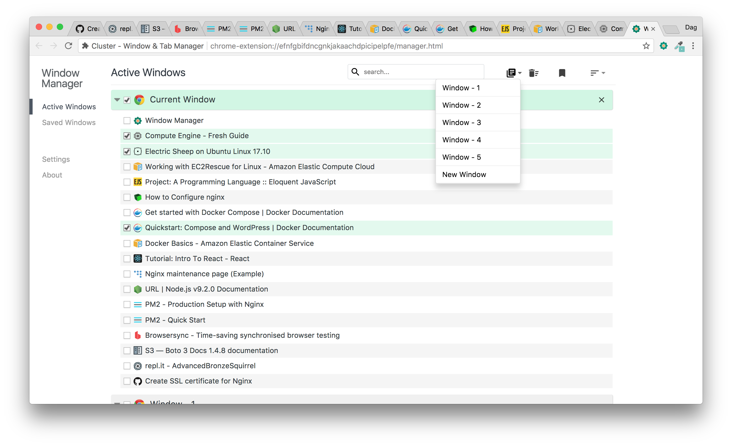Click the React favicon beside Tutorial row

138,259
